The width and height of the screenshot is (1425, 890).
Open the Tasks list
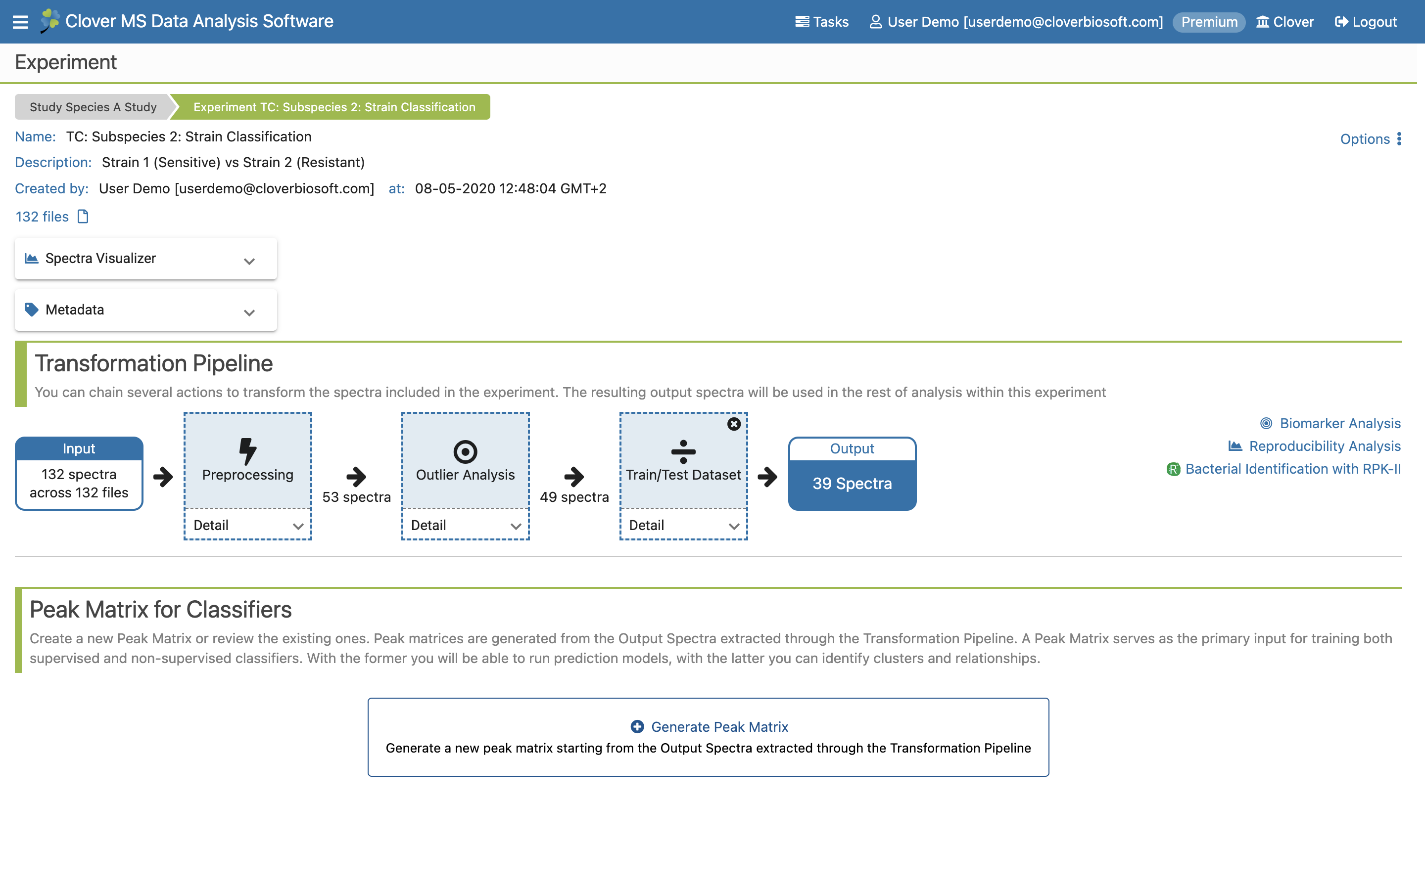821,22
